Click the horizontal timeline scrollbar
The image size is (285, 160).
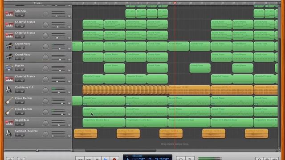[x=121, y=150]
